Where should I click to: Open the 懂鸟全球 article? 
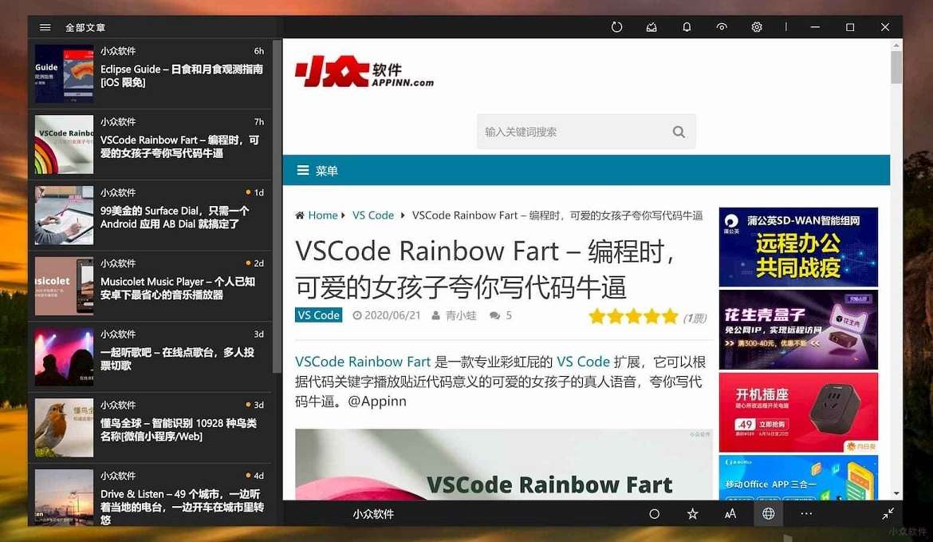point(150,428)
